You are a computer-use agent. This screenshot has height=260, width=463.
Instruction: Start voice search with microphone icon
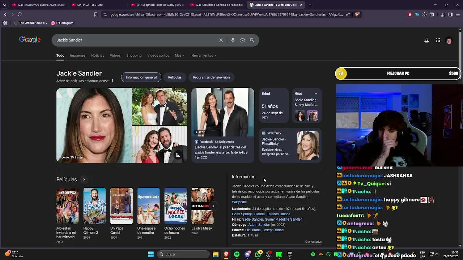[233, 40]
